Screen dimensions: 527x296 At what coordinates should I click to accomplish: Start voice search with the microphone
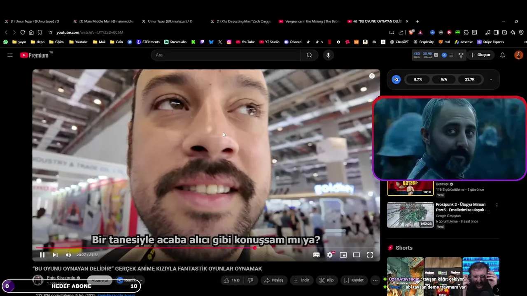[x=328, y=55]
